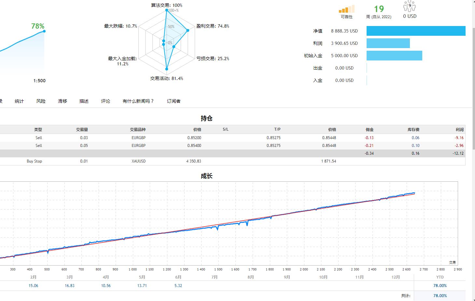Select the 0.03 volume cell
The image size is (475, 301).
[84, 138]
